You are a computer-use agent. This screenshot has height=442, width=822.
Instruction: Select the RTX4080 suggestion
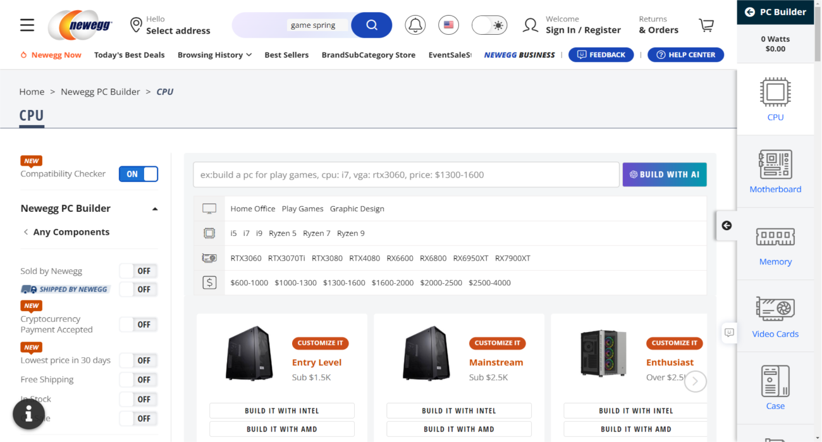click(365, 258)
